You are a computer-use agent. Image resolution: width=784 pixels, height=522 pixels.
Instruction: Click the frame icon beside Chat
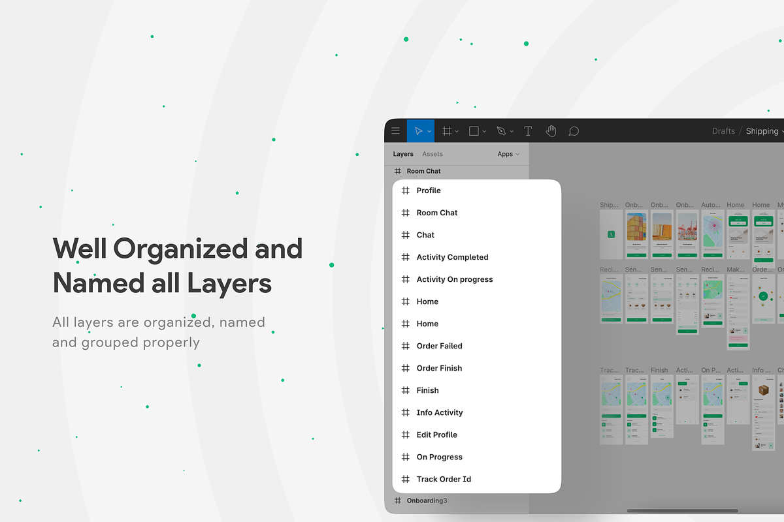pos(405,235)
